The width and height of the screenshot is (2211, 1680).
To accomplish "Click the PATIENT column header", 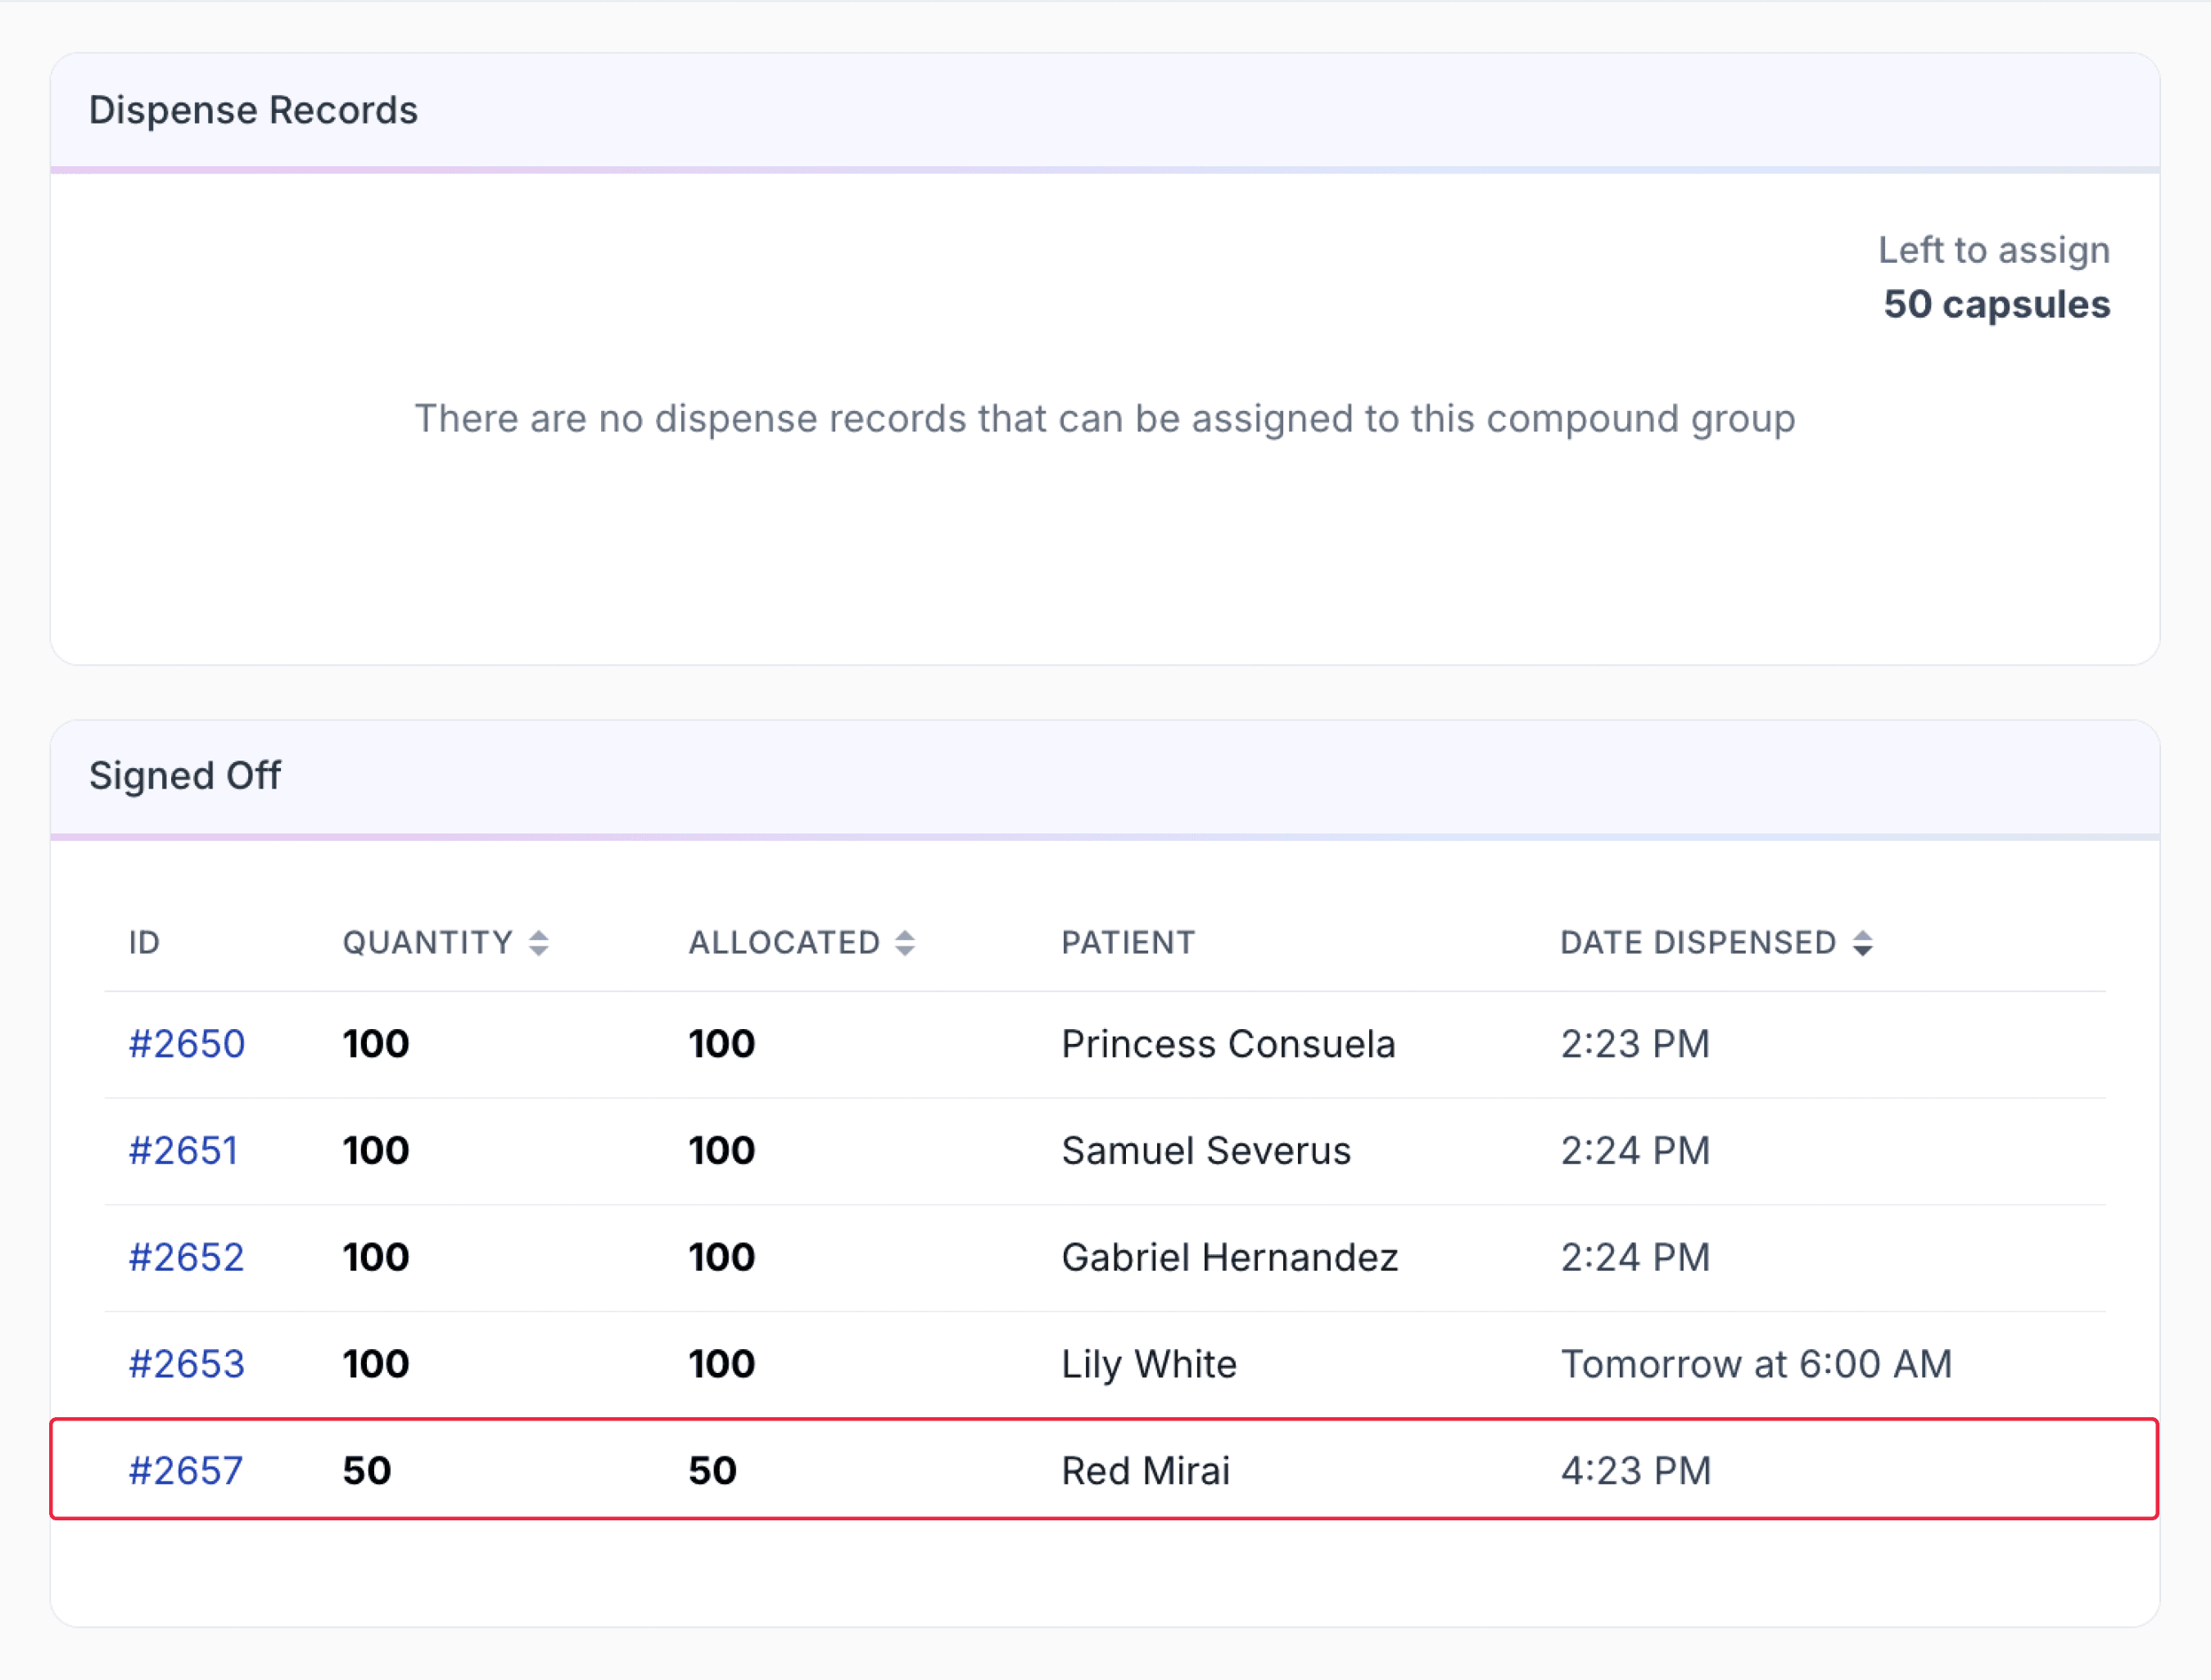I will 1128,943.
